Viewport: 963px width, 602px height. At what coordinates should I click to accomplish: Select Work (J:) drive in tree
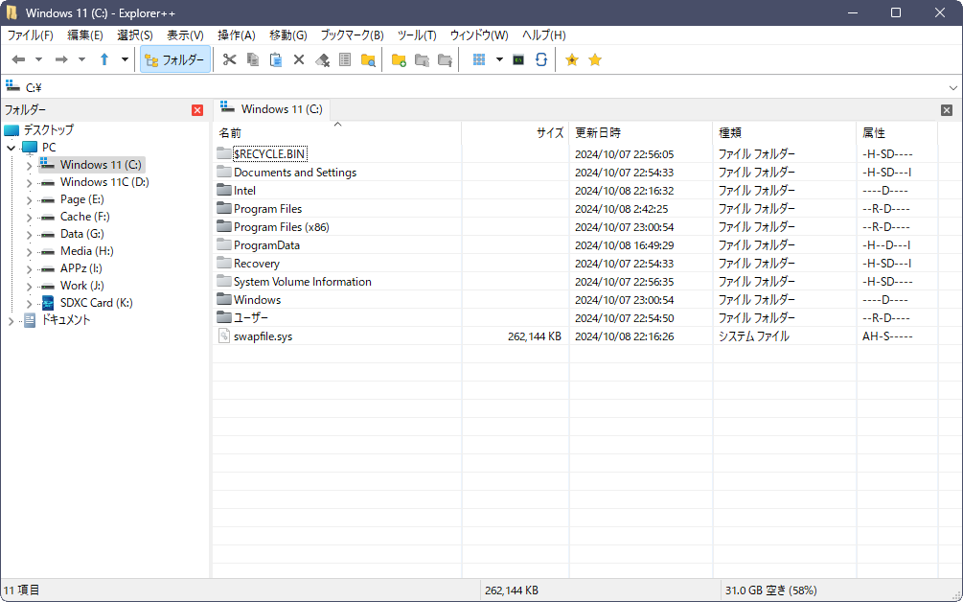point(81,286)
